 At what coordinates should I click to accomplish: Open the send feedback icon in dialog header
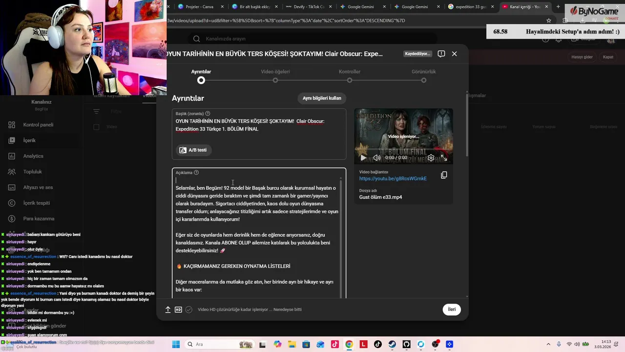pyautogui.click(x=441, y=54)
